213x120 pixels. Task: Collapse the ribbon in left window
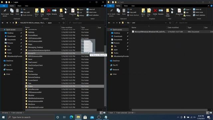click(x=102, y=6)
